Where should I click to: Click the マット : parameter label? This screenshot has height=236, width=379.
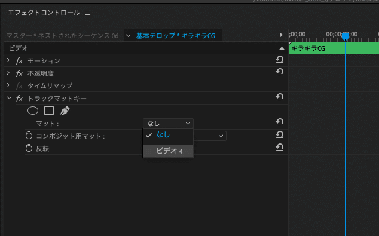47,124
